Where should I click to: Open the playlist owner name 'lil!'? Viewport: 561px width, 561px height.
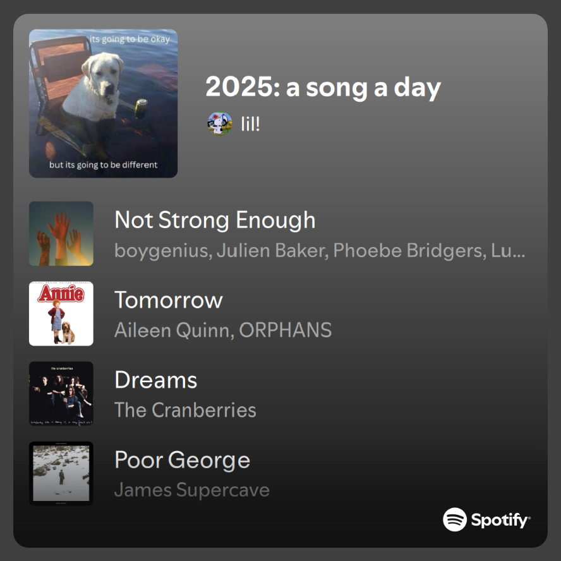coord(251,123)
